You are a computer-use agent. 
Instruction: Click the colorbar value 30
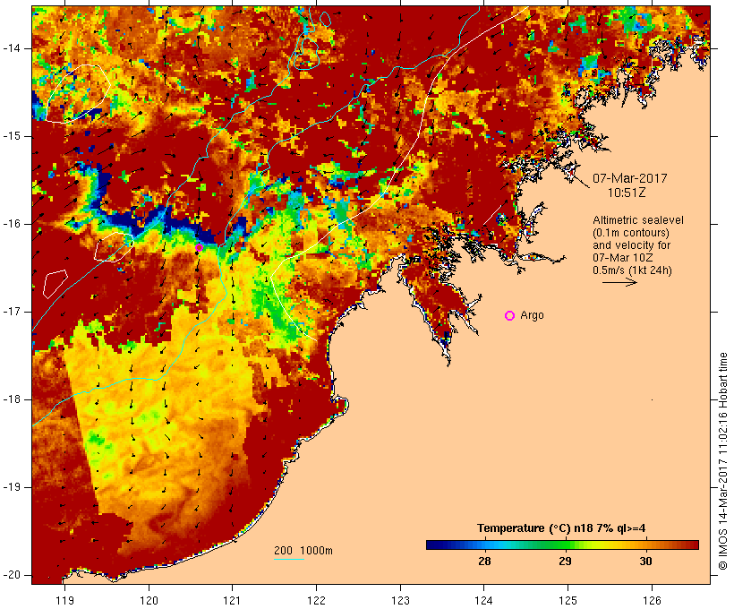[645, 562]
